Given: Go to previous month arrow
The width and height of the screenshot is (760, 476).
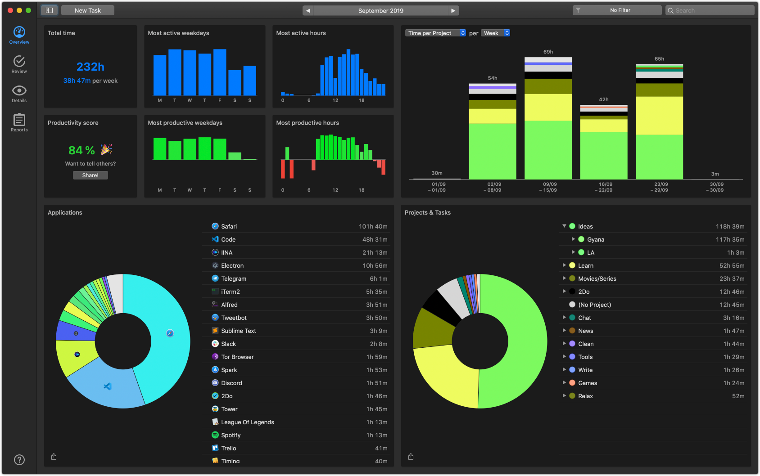Looking at the screenshot, I should pos(308,10).
